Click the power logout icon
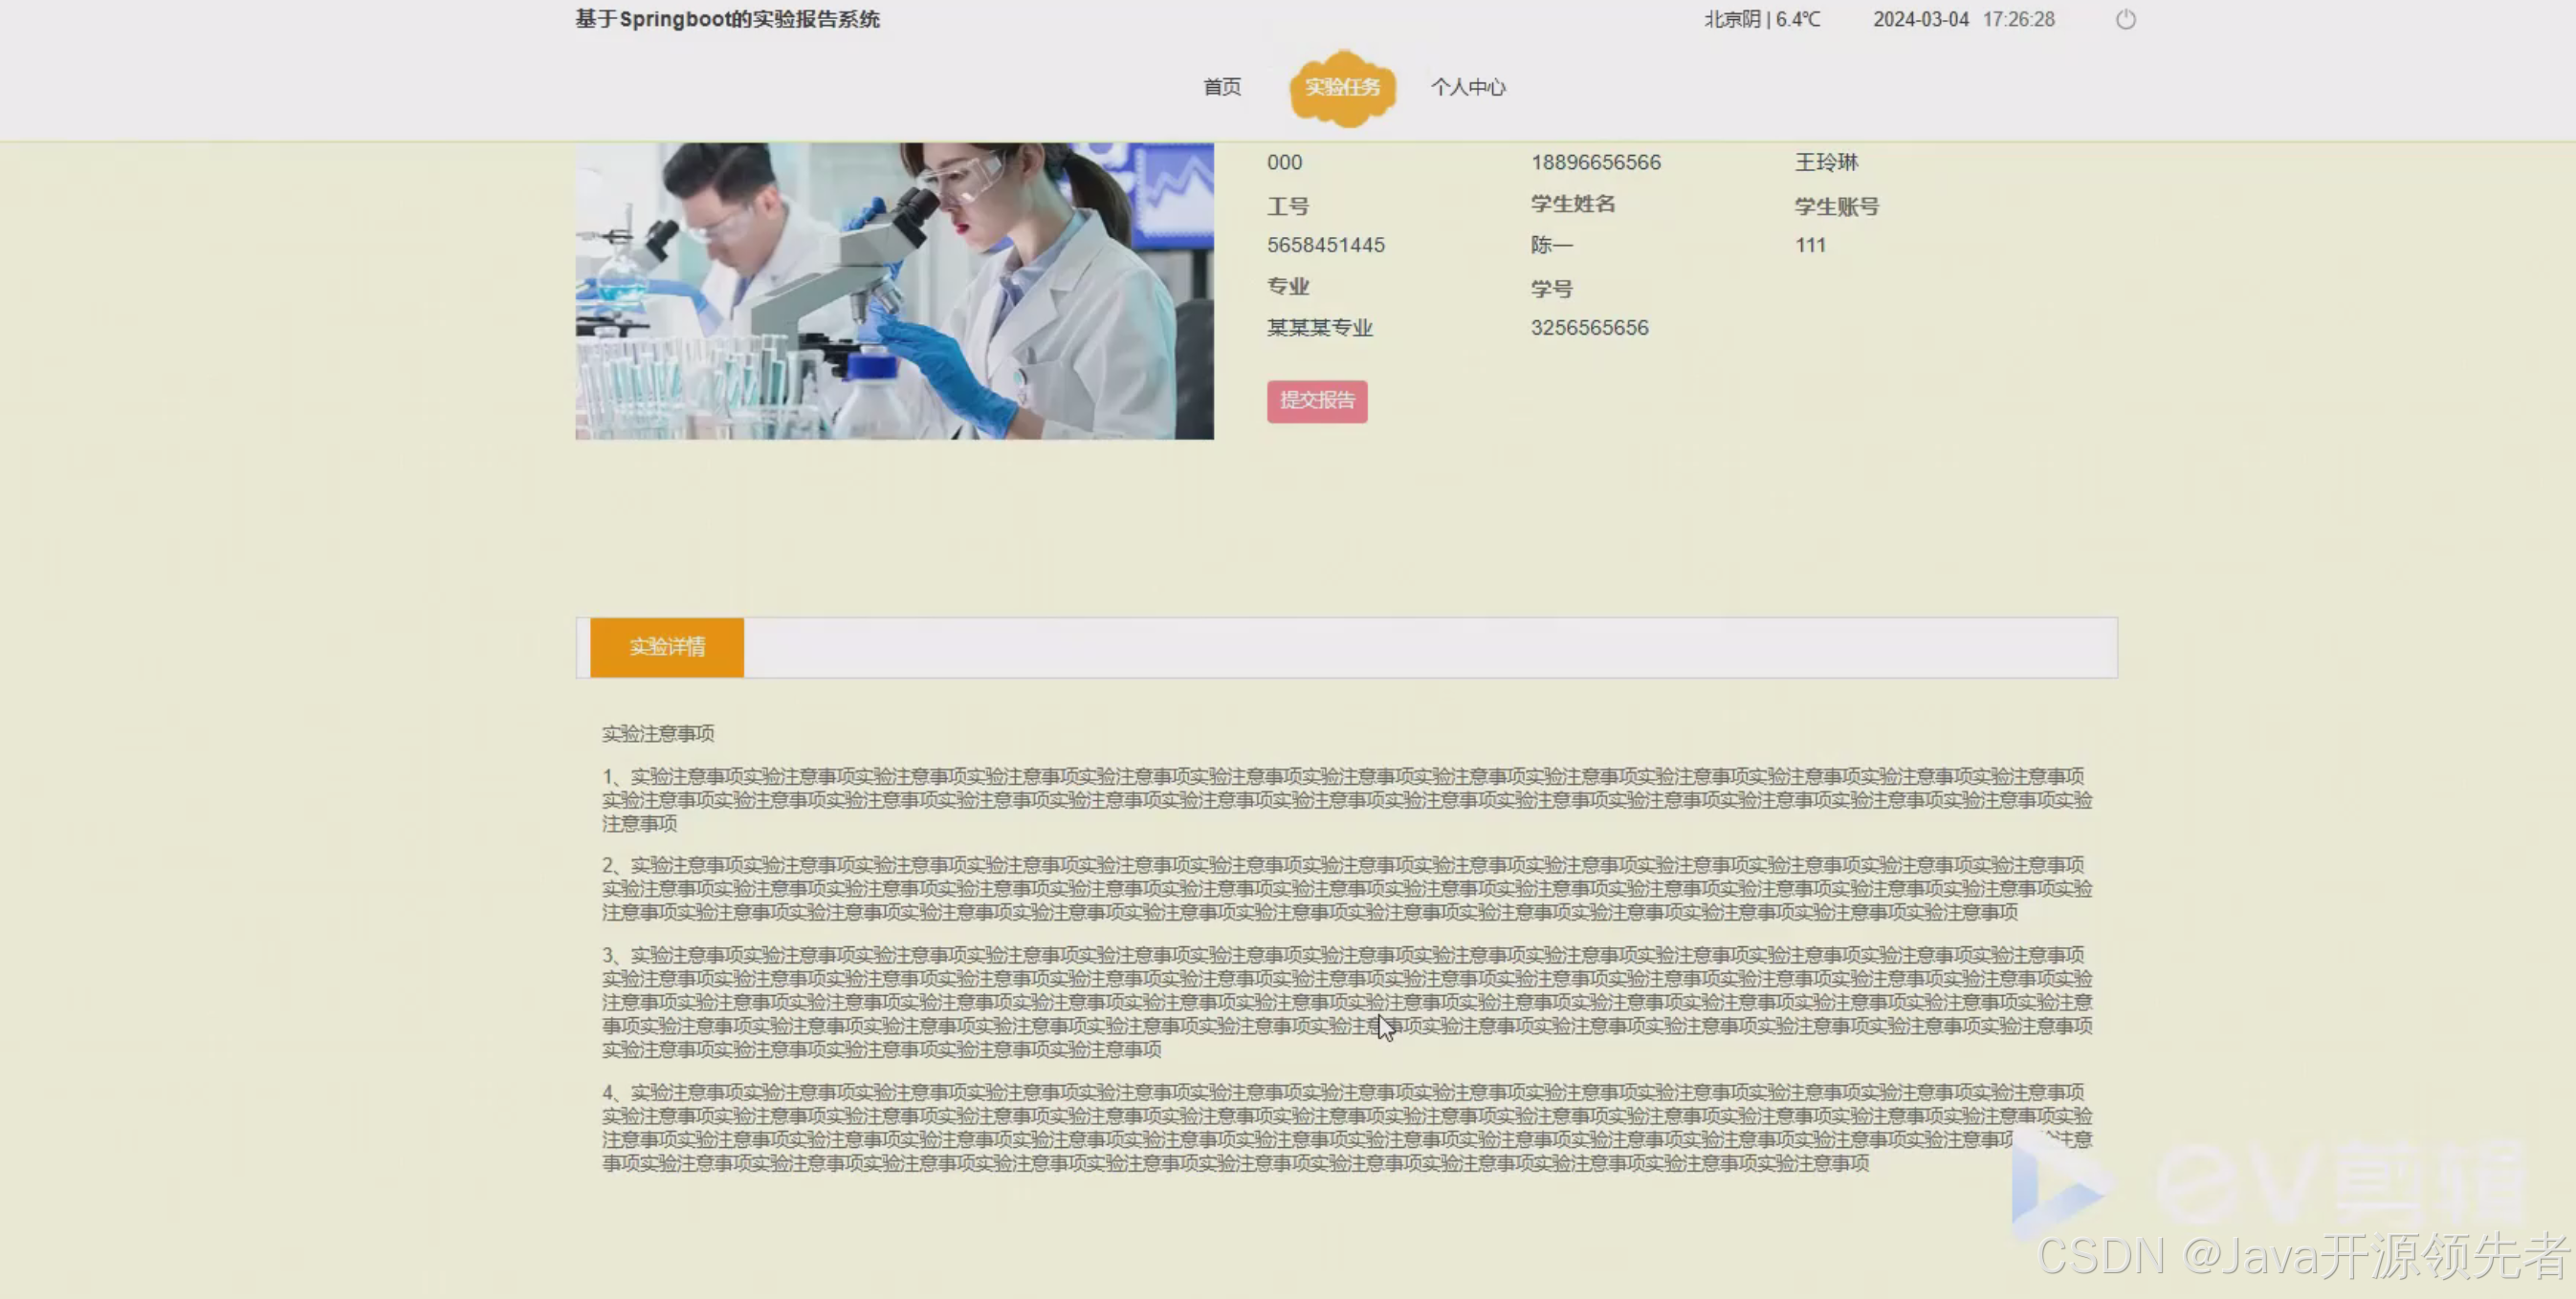 pyautogui.click(x=2125, y=19)
